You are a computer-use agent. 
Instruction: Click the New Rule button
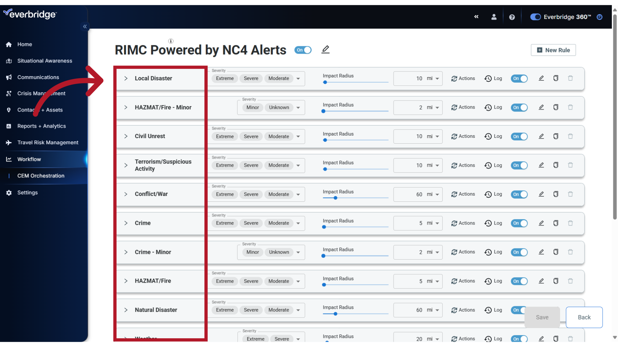click(553, 50)
